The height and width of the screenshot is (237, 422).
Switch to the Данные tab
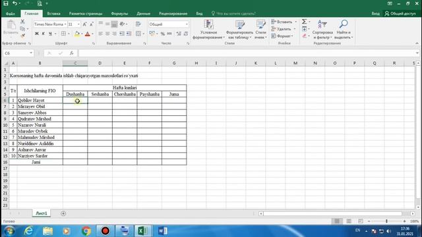(x=144, y=13)
